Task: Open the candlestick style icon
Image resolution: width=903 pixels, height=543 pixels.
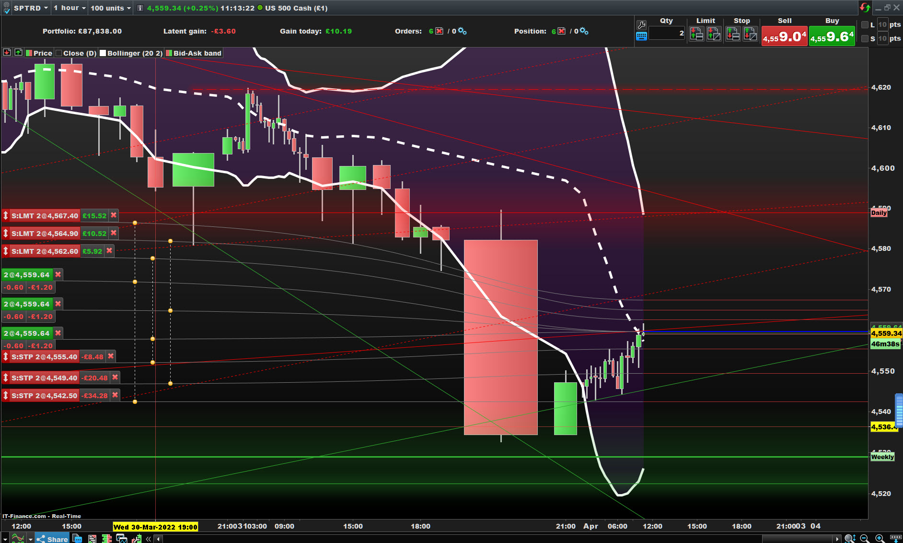Action: [107, 539]
